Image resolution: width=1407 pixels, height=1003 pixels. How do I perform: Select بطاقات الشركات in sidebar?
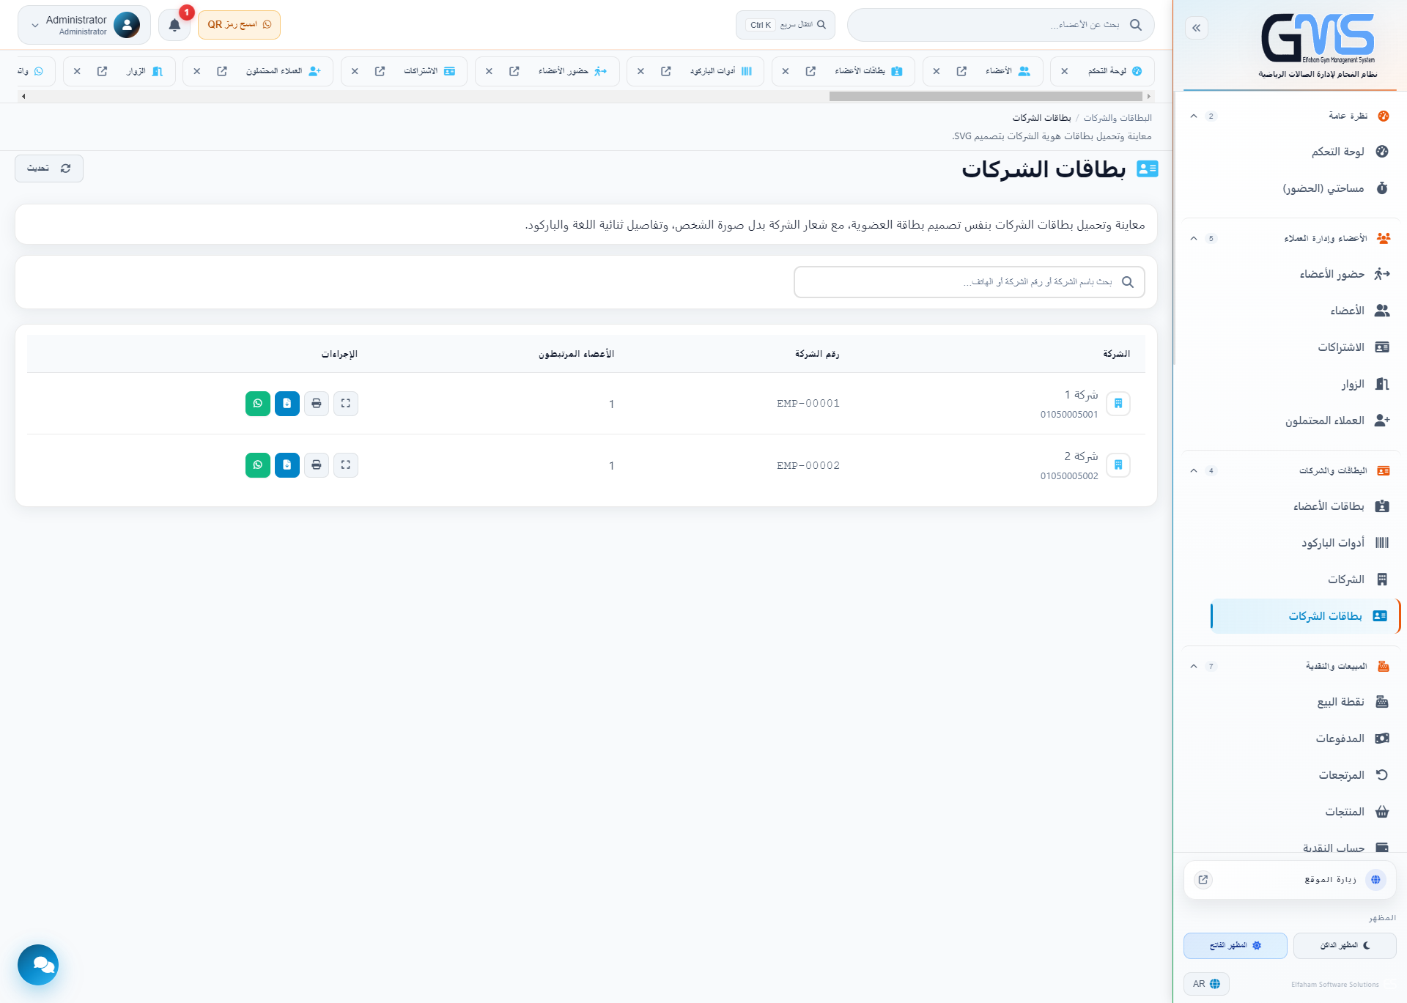click(x=1305, y=616)
